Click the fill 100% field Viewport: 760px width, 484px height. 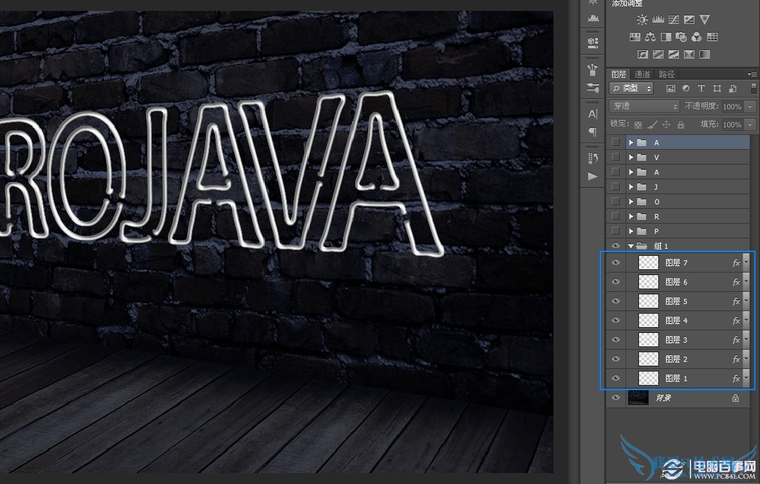(733, 125)
